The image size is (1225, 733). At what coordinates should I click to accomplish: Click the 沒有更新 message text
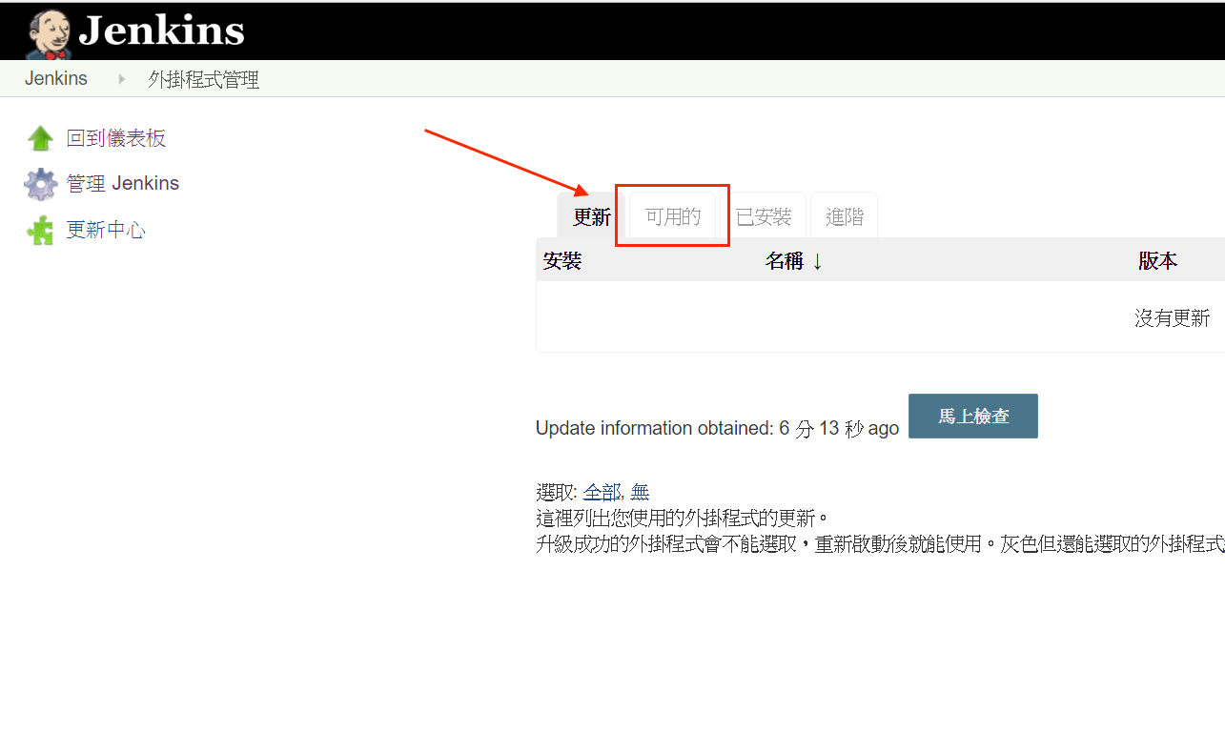click(x=1173, y=318)
